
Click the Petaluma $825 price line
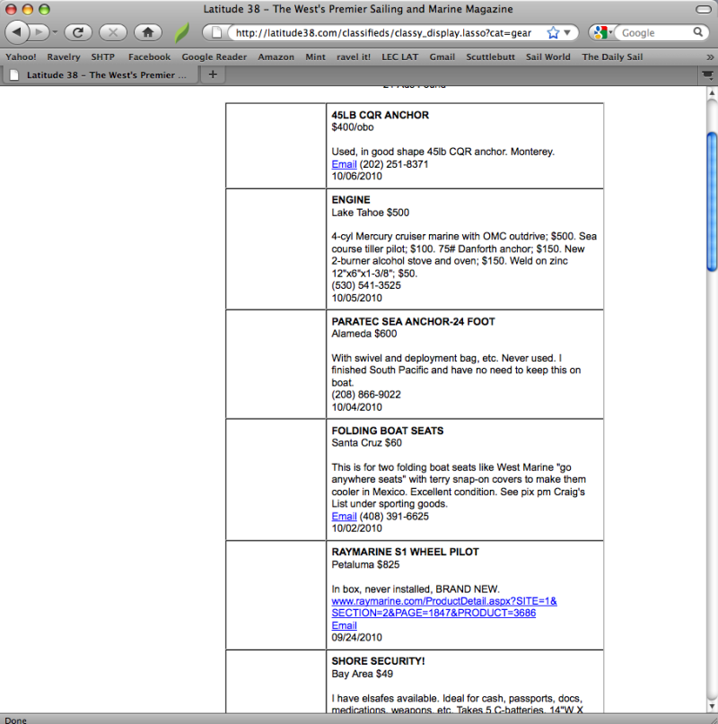coord(365,564)
